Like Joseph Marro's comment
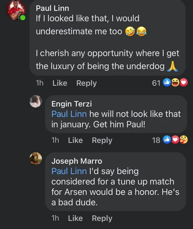 tap(75, 218)
